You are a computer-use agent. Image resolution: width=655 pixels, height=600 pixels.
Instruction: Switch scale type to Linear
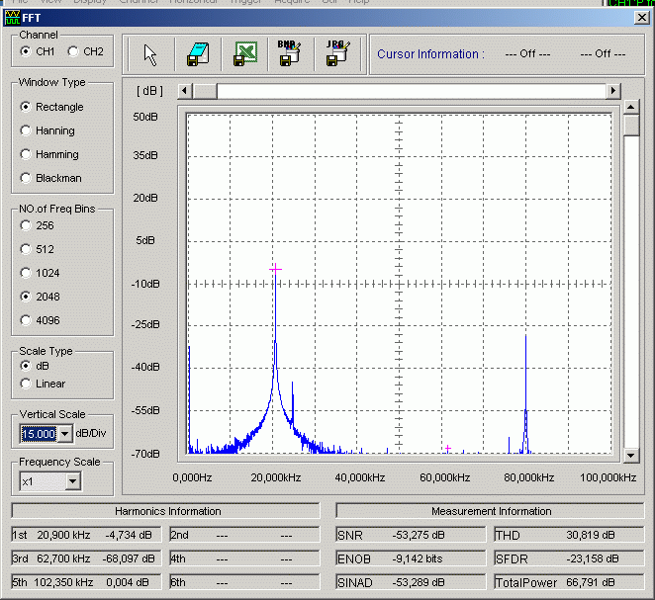click(26, 384)
